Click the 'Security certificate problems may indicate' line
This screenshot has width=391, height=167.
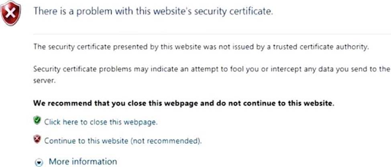pyautogui.click(x=211, y=69)
